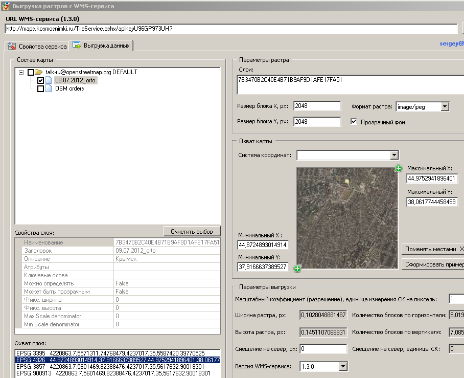Image resolution: width=464 pixels, height=378 pixels.
Task: Tick the talk-ru@openstreetmap.org root checkbox
Action: coord(31,72)
